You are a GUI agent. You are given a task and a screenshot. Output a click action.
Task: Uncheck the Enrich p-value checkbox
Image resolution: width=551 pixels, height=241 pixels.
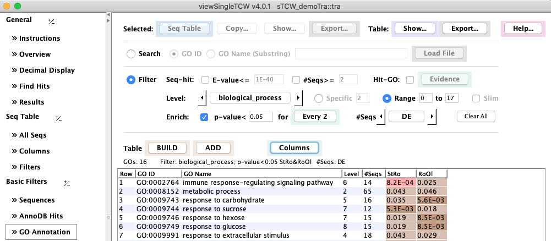[204, 117]
